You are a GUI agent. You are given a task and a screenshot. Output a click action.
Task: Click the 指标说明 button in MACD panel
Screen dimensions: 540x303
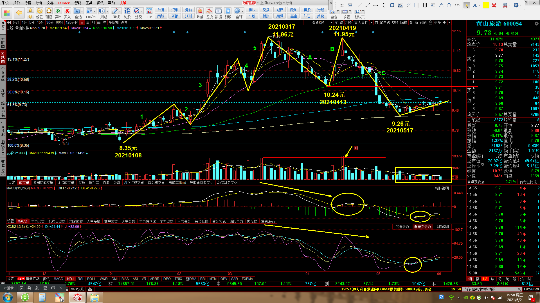point(442,188)
